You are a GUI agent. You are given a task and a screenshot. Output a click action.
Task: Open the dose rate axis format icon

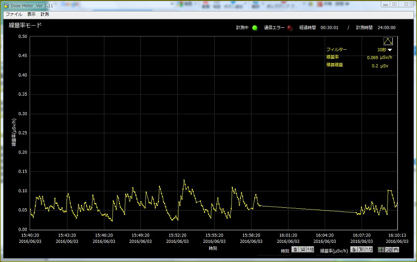click(x=368, y=249)
